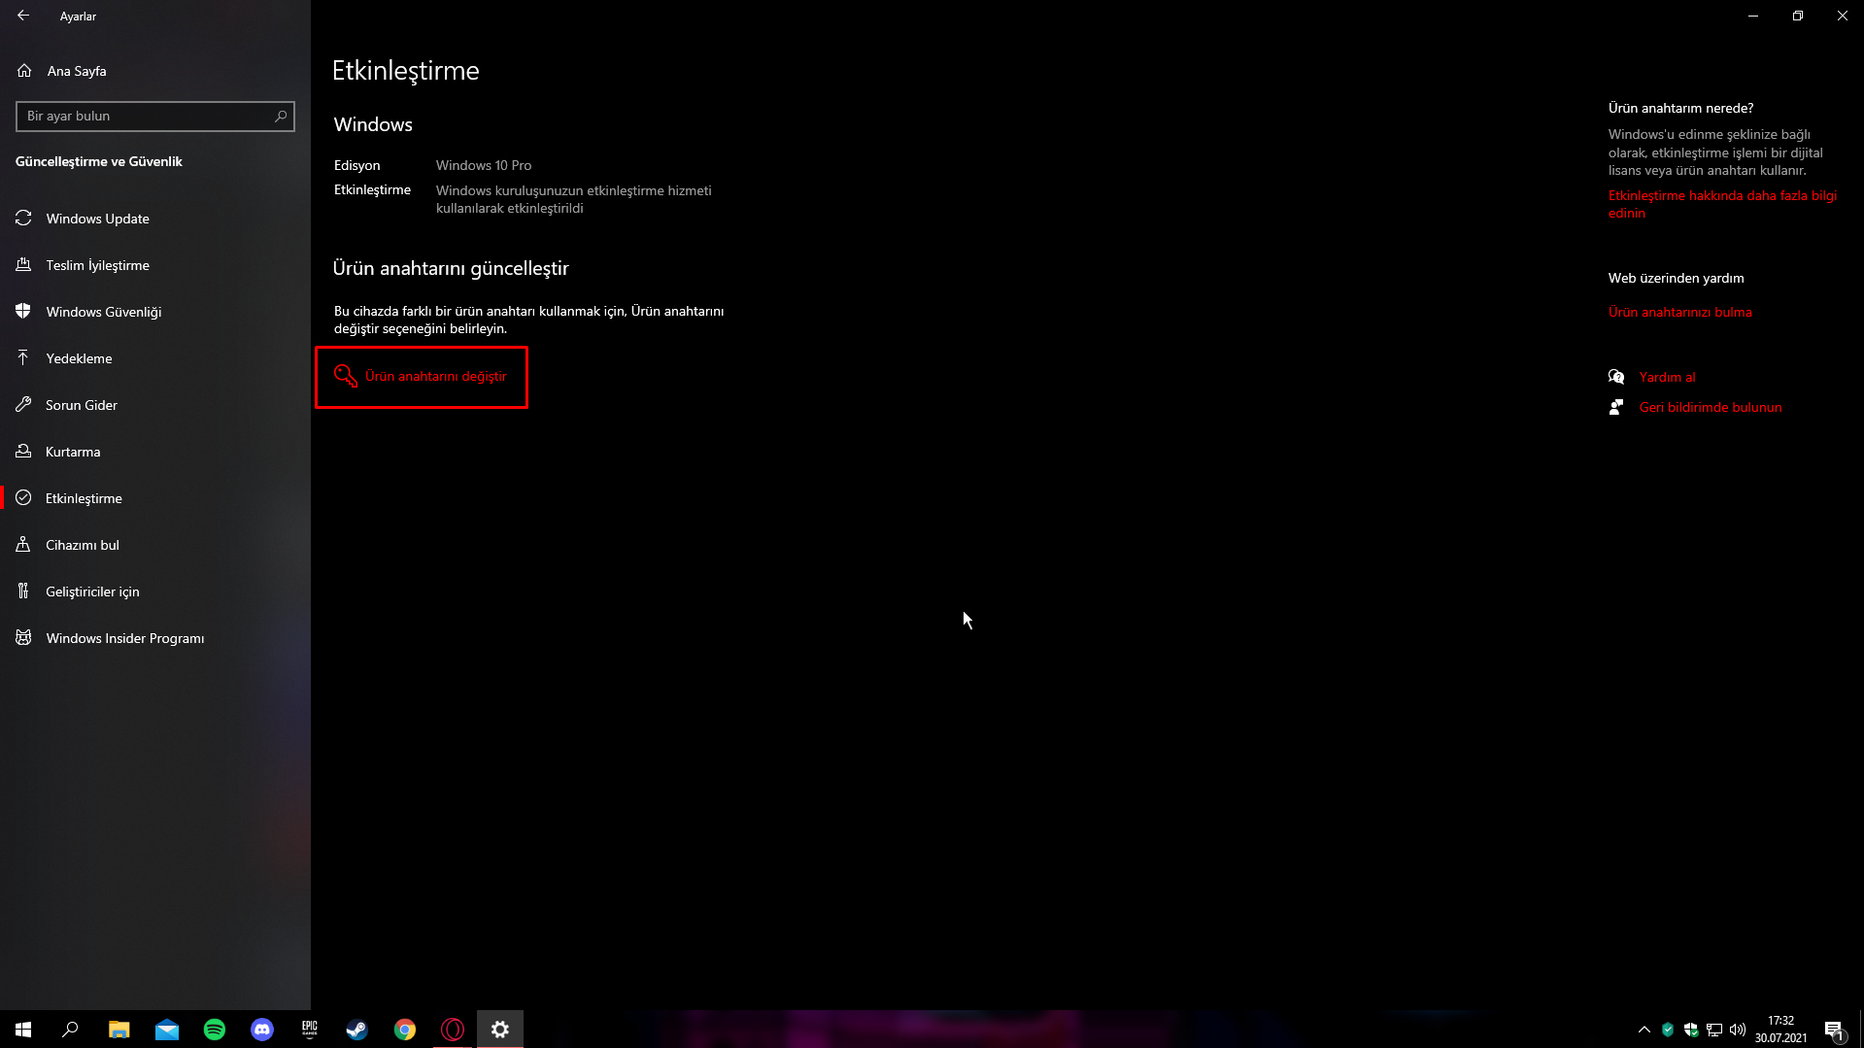Launch Google Chrome from the taskbar
1864x1048 pixels.
click(x=404, y=1030)
